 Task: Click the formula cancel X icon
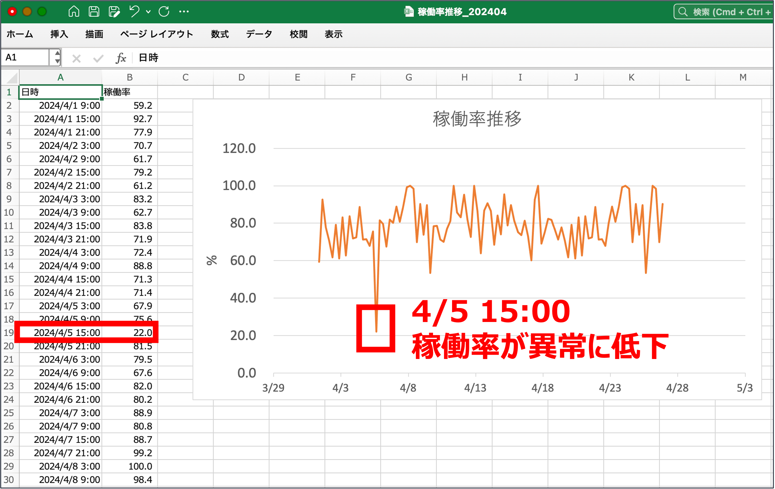click(76, 58)
